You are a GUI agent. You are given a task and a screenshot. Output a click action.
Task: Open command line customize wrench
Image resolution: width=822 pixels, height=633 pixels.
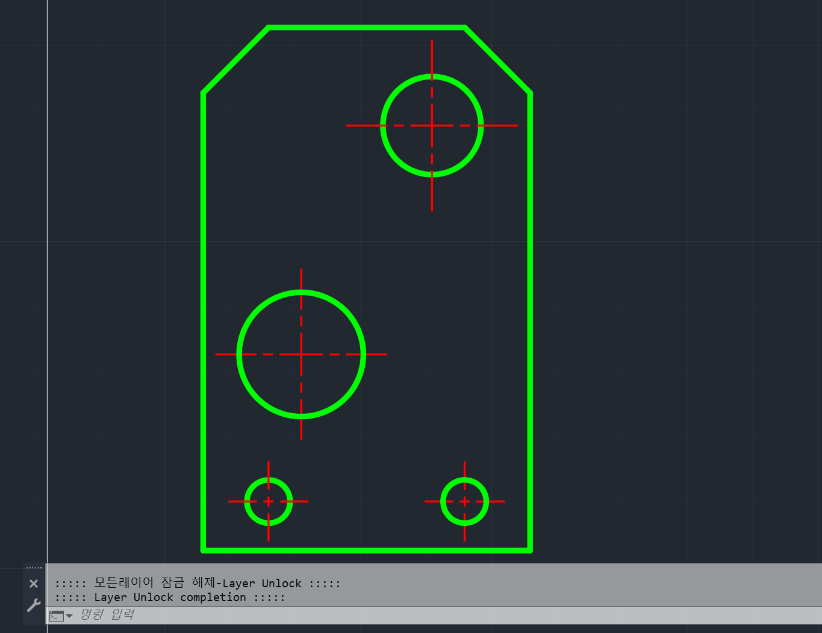coord(34,605)
